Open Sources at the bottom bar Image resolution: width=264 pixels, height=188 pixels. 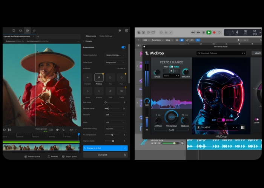tap(53, 156)
